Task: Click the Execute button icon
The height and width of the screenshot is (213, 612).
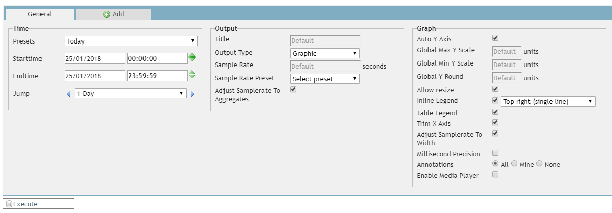Action: click(x=9, y=204)
